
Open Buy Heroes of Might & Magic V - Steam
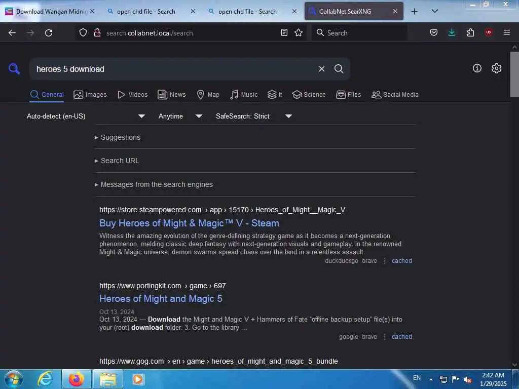[189, 223]
